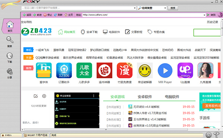Image resolution: width=223 pixels, height=138 pixels.
Task: Switch to the 安卓软件 tab
Action: coord(145,97)
